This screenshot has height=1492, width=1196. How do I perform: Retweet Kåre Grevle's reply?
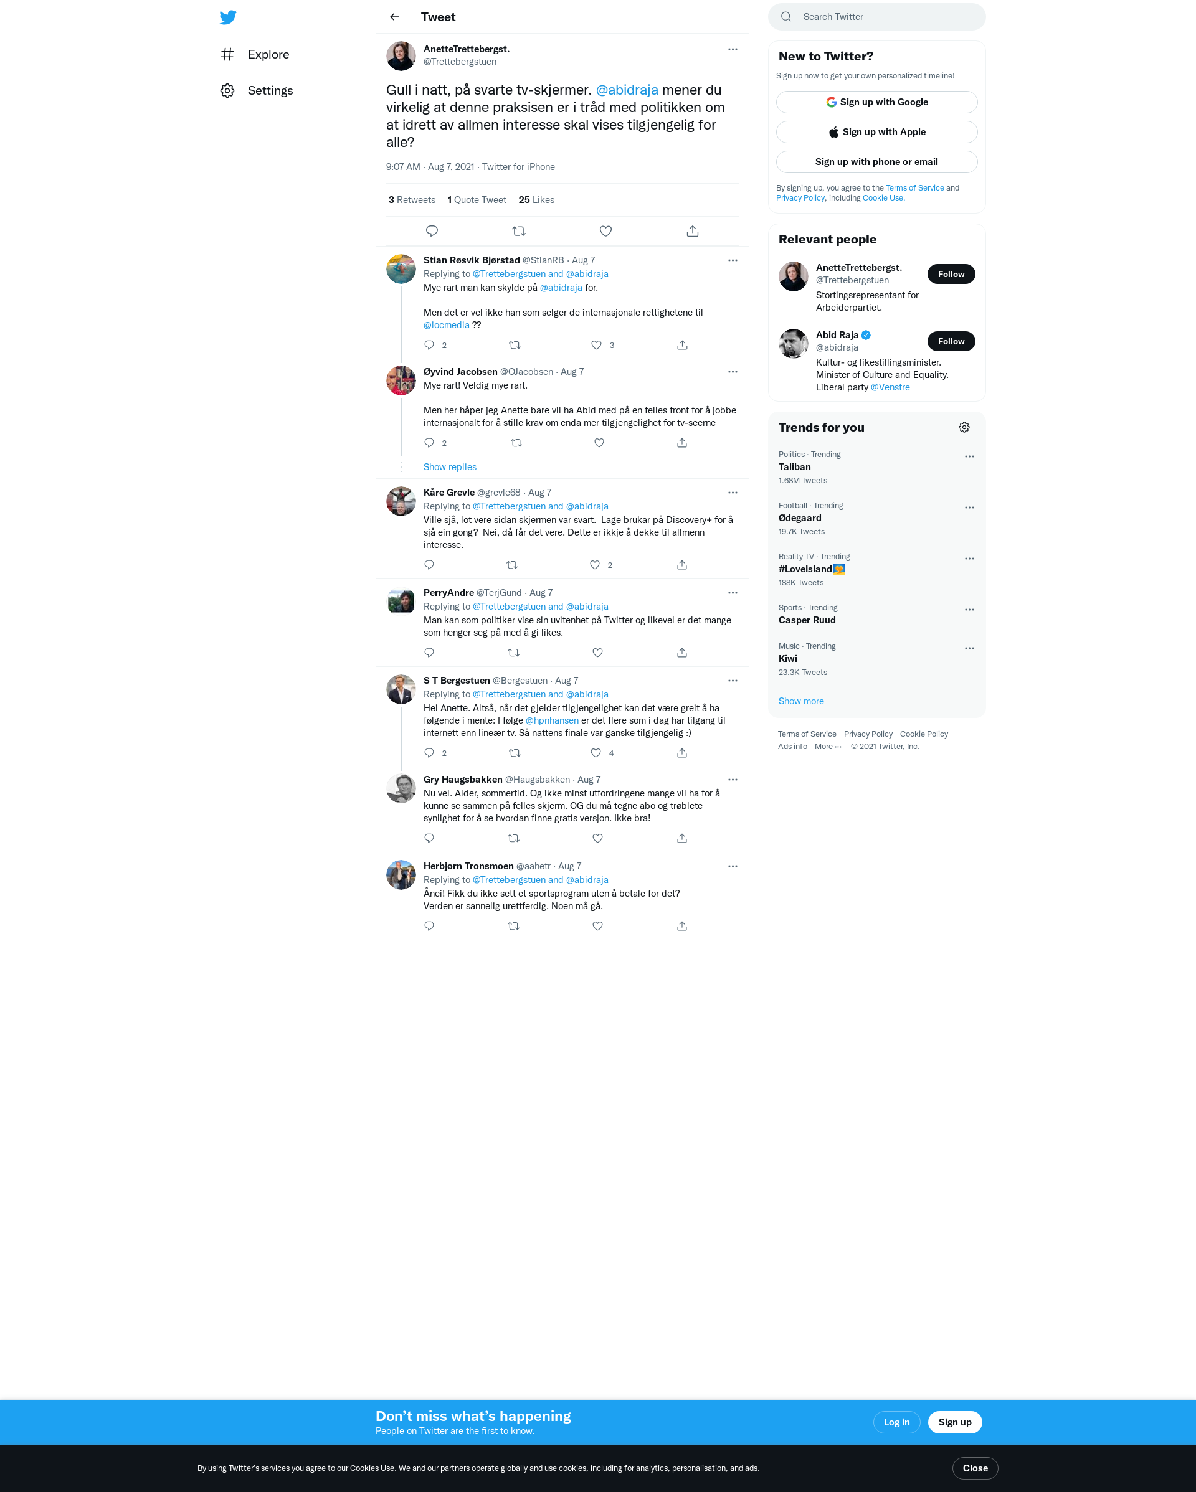[512, 565]
